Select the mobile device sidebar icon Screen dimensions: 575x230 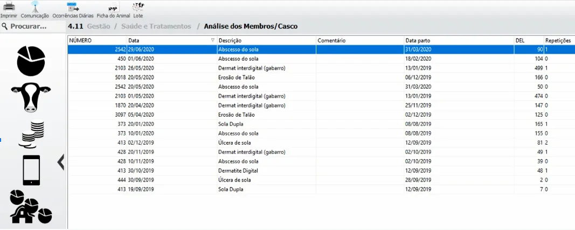[32, 170]
